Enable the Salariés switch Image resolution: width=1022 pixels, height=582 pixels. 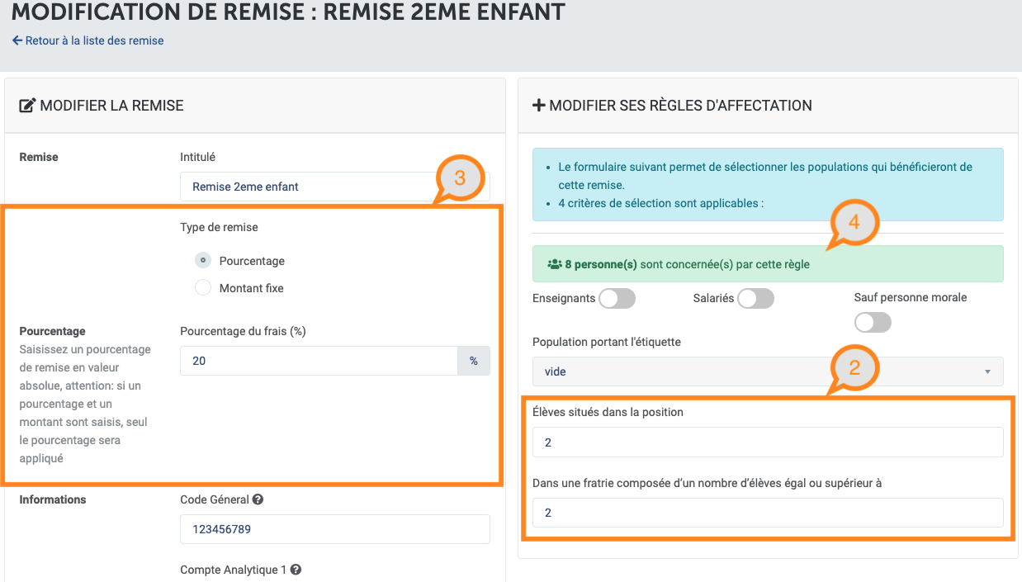[756, 298]
